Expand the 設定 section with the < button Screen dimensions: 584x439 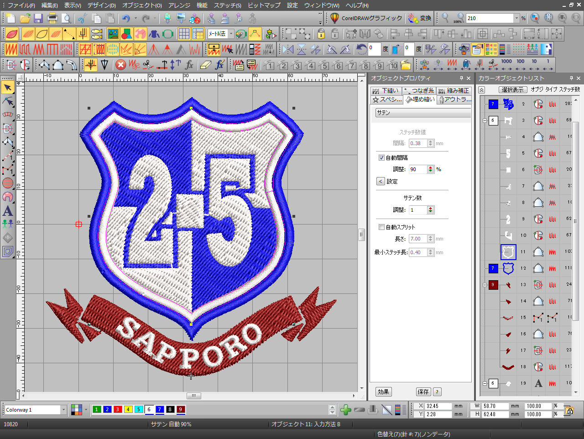point(381,182)
